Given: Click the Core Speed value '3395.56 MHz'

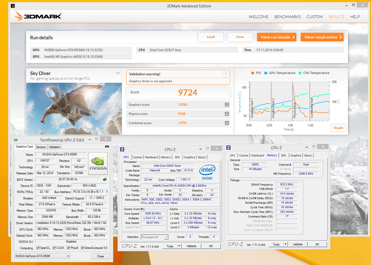Looking at the screenshot, I should [x=153, y=213].
